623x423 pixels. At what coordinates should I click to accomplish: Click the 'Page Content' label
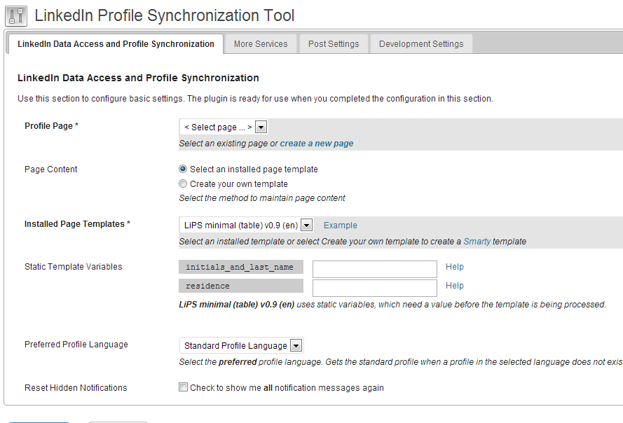pyautogui.click(x=51, y=169)
